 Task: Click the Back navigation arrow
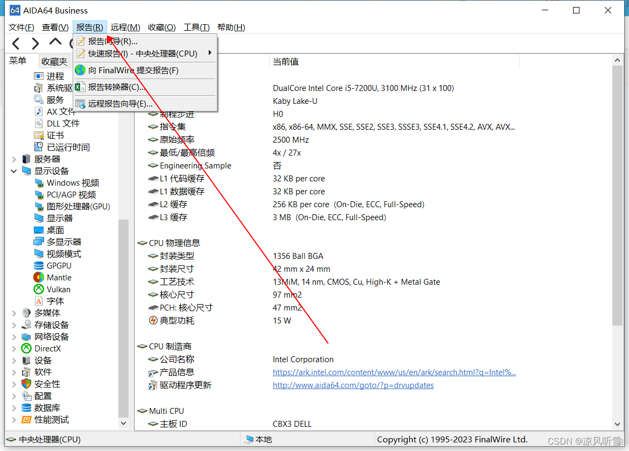click(16, 43)
